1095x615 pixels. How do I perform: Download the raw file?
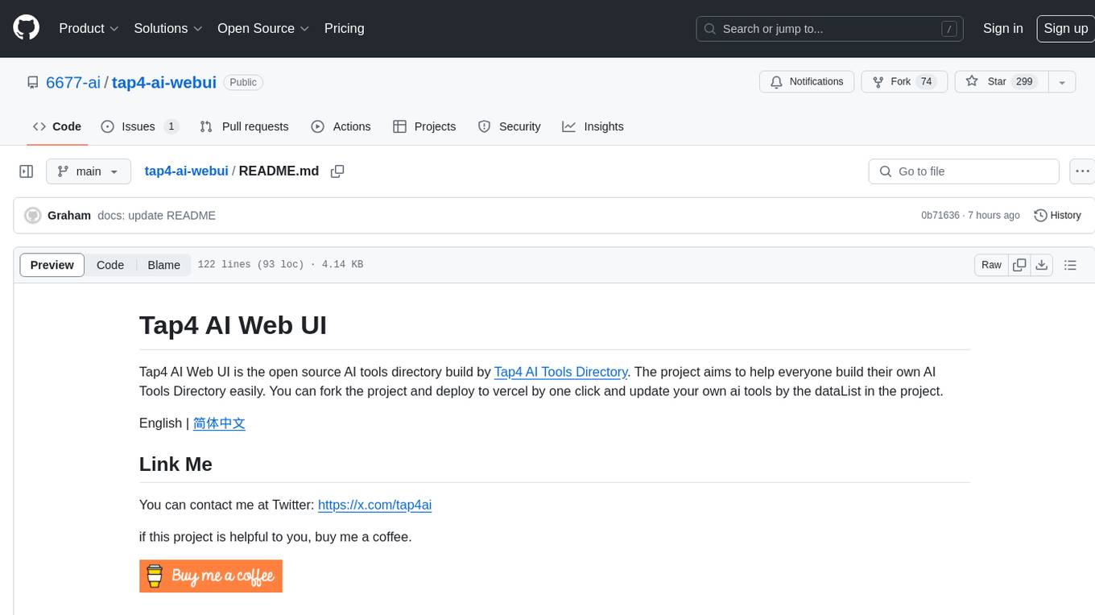point(1042,265)
